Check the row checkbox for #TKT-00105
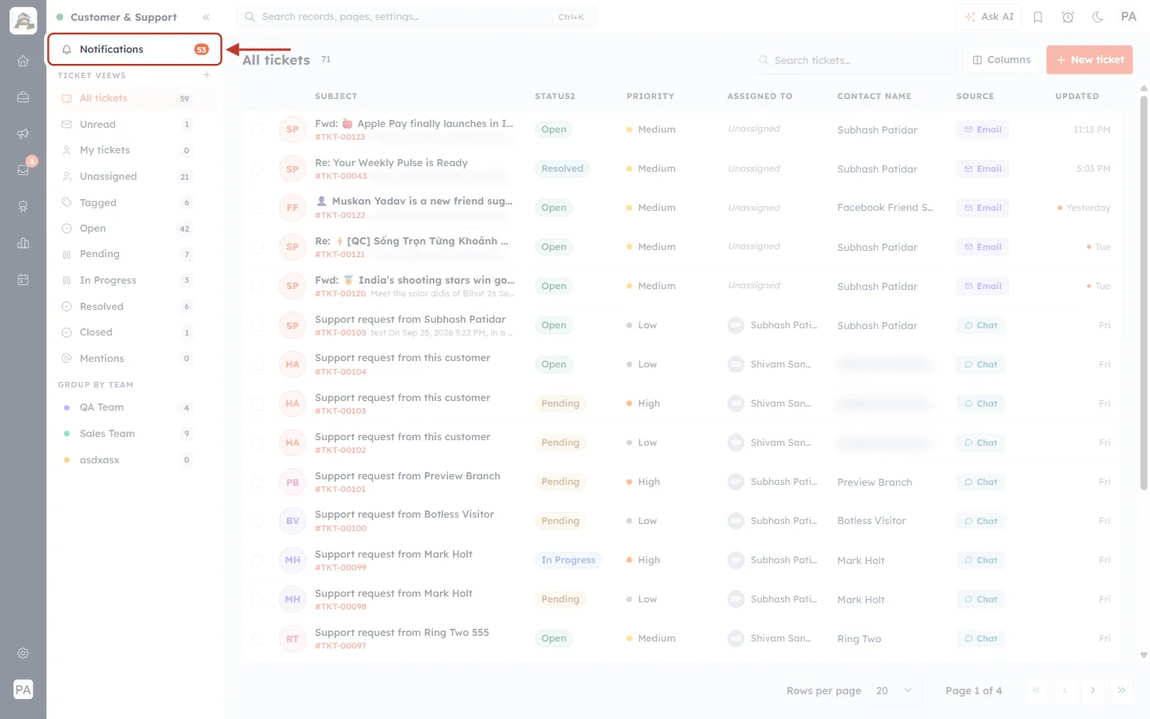Viewport: 1150px width, 719px height. [258, 325]
